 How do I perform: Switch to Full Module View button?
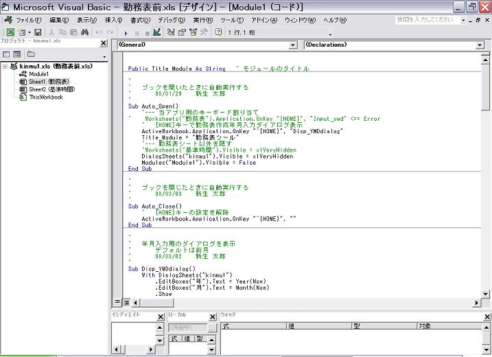click(x=126, y=302)
